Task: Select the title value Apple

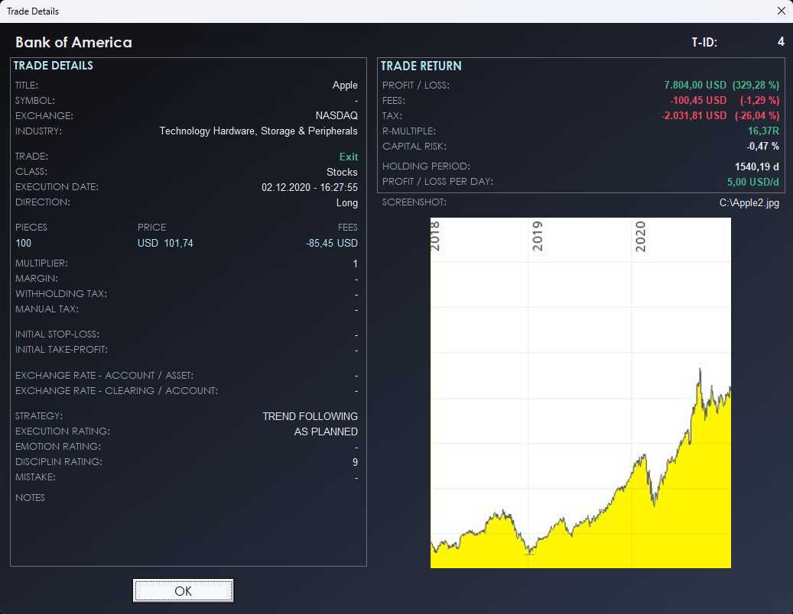Action: [x=345, y=86]
